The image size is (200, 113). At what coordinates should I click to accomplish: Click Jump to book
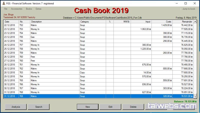pyautogui.click(x=188, y=9)
